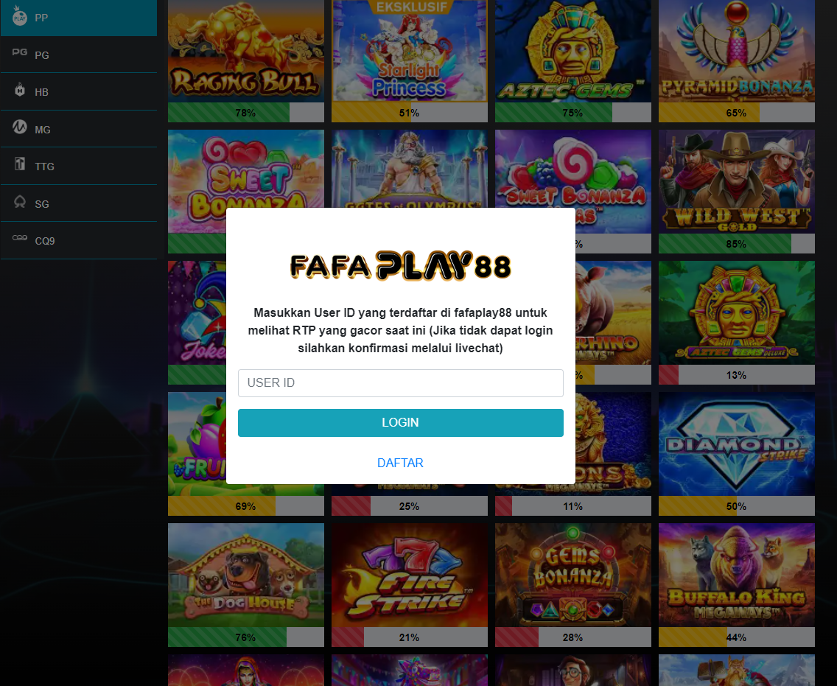Click the TTG provider icon
This screenshot has width=837, height=686.
point(20,164)
